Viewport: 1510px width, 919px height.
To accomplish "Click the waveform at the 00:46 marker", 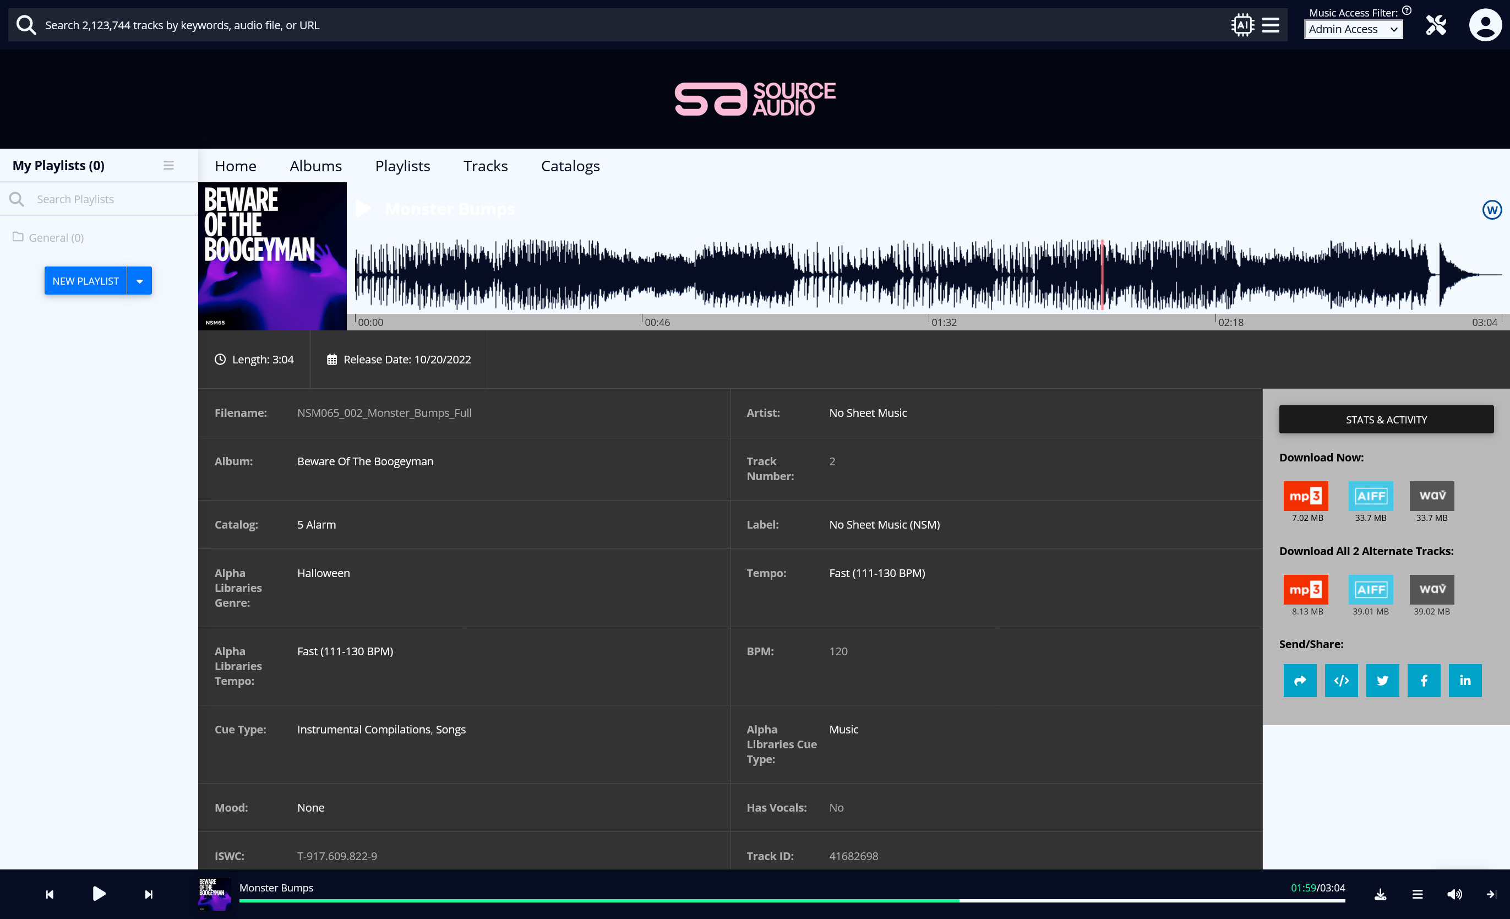I will tap(643, 275).
